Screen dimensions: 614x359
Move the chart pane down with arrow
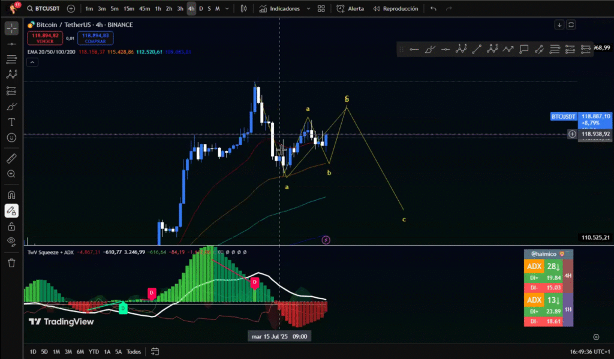pyautogui.click(x=559, y=25)
